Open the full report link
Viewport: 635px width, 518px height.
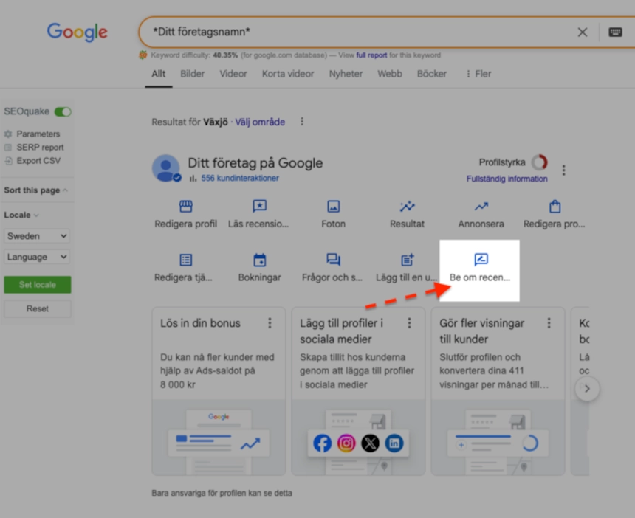pos(371,55)
